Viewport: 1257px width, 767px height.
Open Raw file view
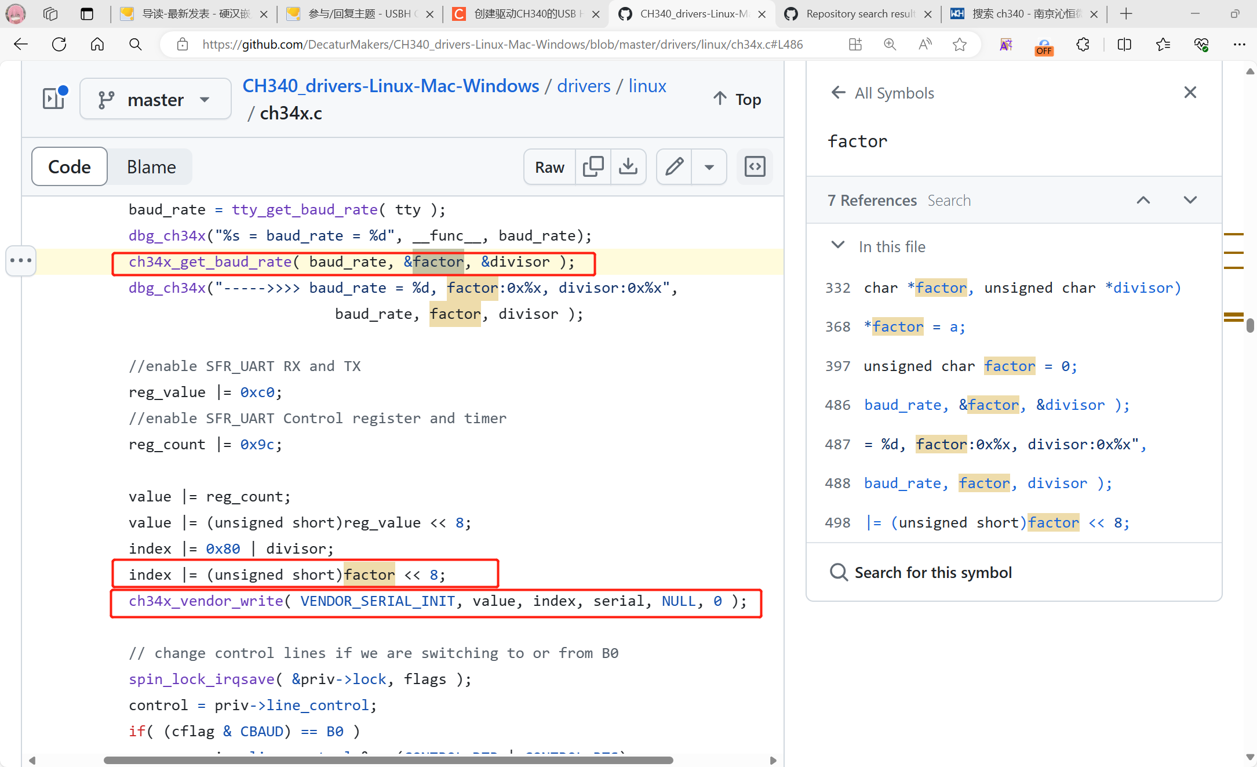click(549, 167)
